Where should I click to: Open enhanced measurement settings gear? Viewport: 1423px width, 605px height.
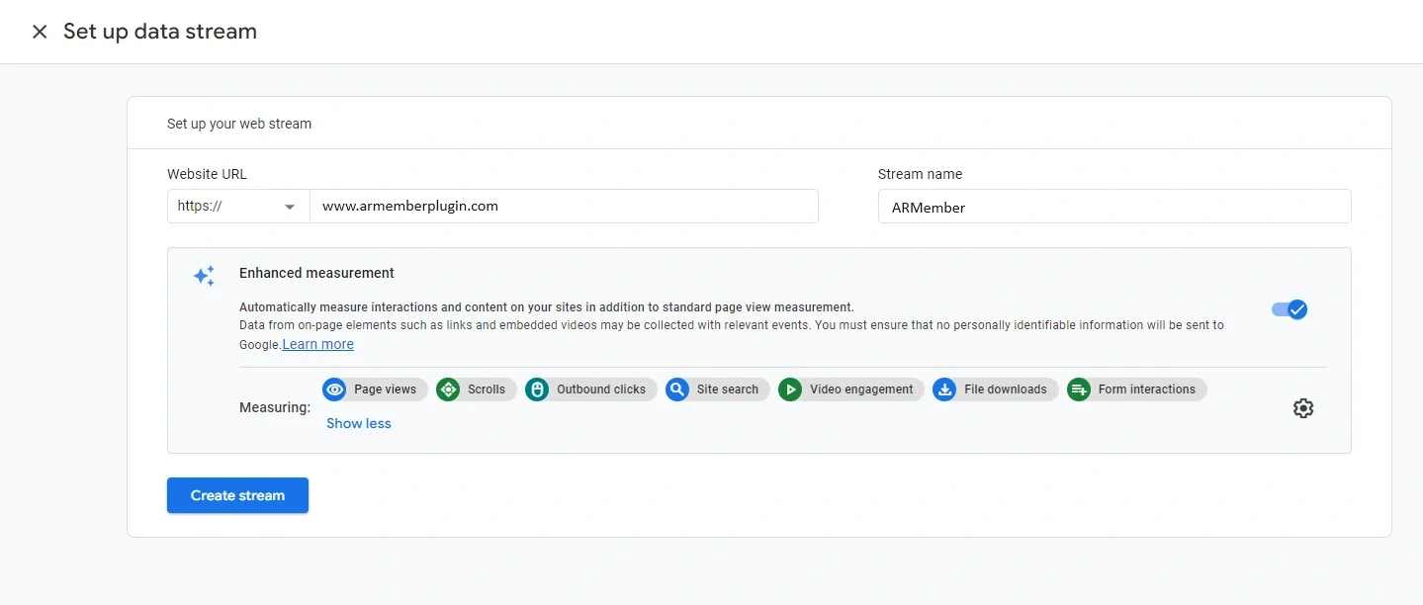pos(1303,408)
